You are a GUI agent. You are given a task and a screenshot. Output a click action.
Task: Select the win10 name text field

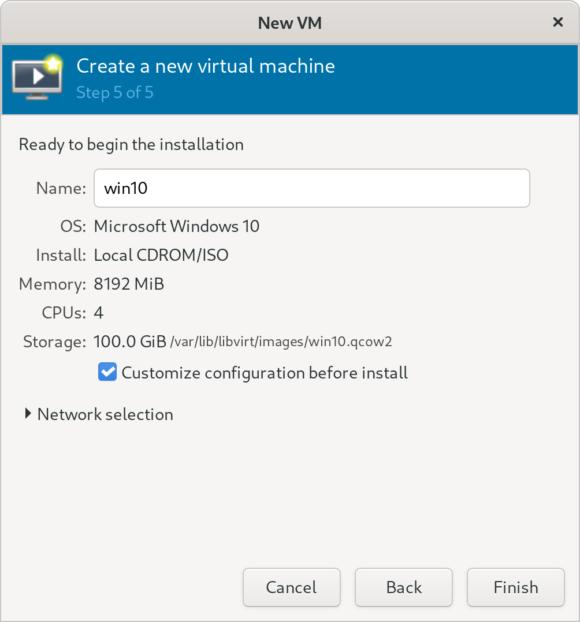coord(312,188)
